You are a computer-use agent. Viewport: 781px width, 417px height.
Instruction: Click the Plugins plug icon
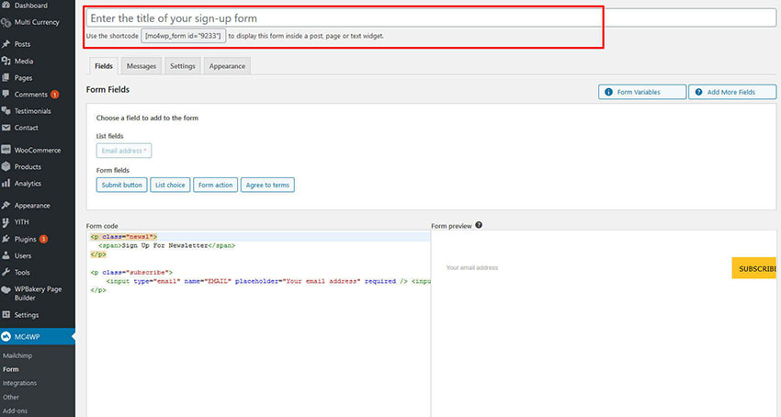coord(7,239)
